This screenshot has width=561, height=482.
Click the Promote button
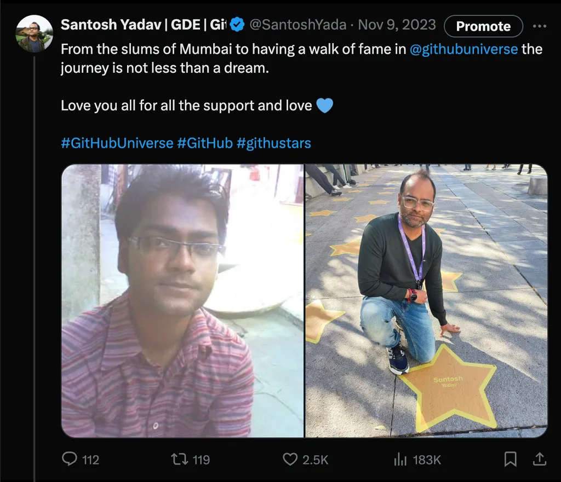(x=483, y=26)
